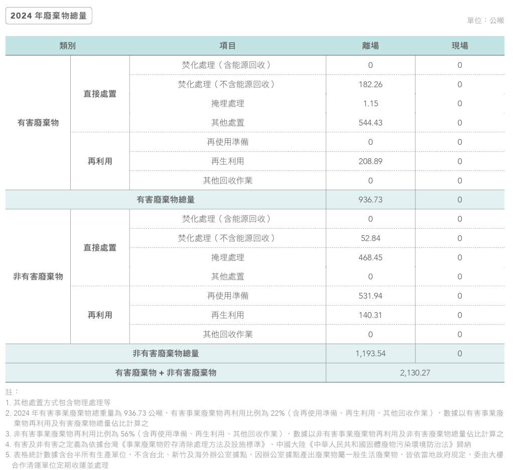Select the 544.43 other disposal value
The image size is (514, 470).
pos(370,123)
